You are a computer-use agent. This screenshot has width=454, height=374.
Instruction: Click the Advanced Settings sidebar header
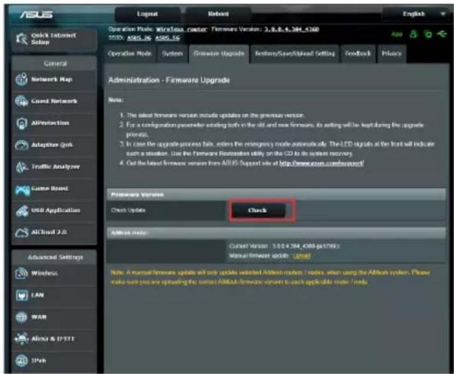click(55, 257)
